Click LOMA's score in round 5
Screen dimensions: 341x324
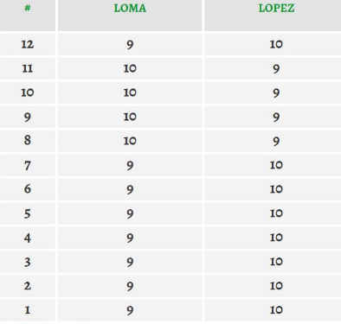pos(130,214)
